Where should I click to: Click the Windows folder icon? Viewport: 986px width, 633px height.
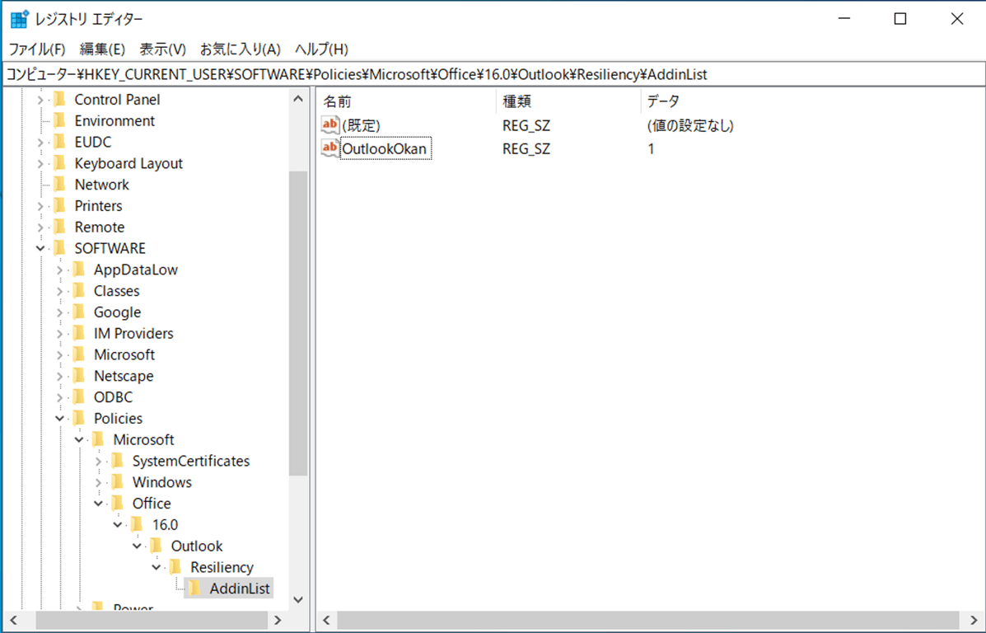[x=118, y=483]
